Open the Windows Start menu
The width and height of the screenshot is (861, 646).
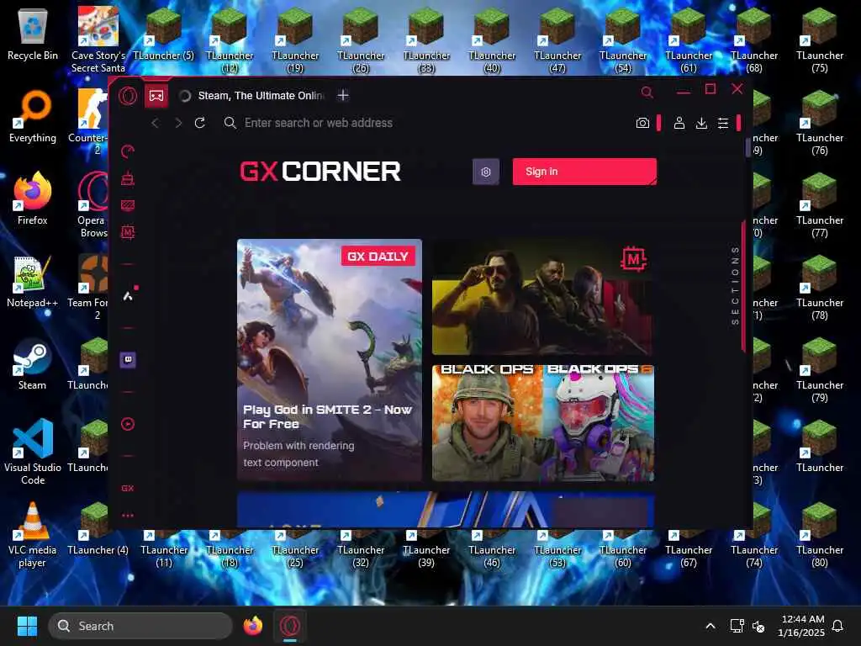click(27, 626)
